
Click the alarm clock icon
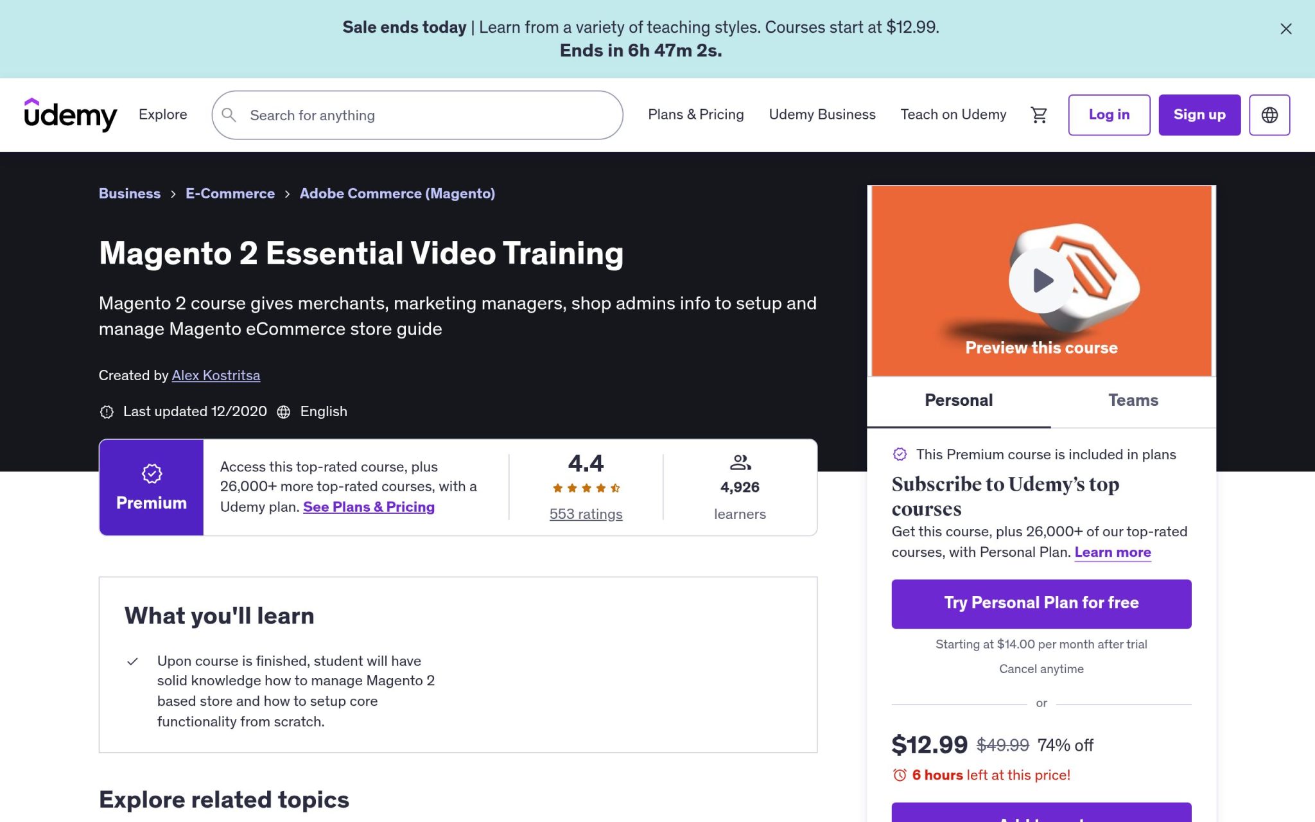point(900,775)
